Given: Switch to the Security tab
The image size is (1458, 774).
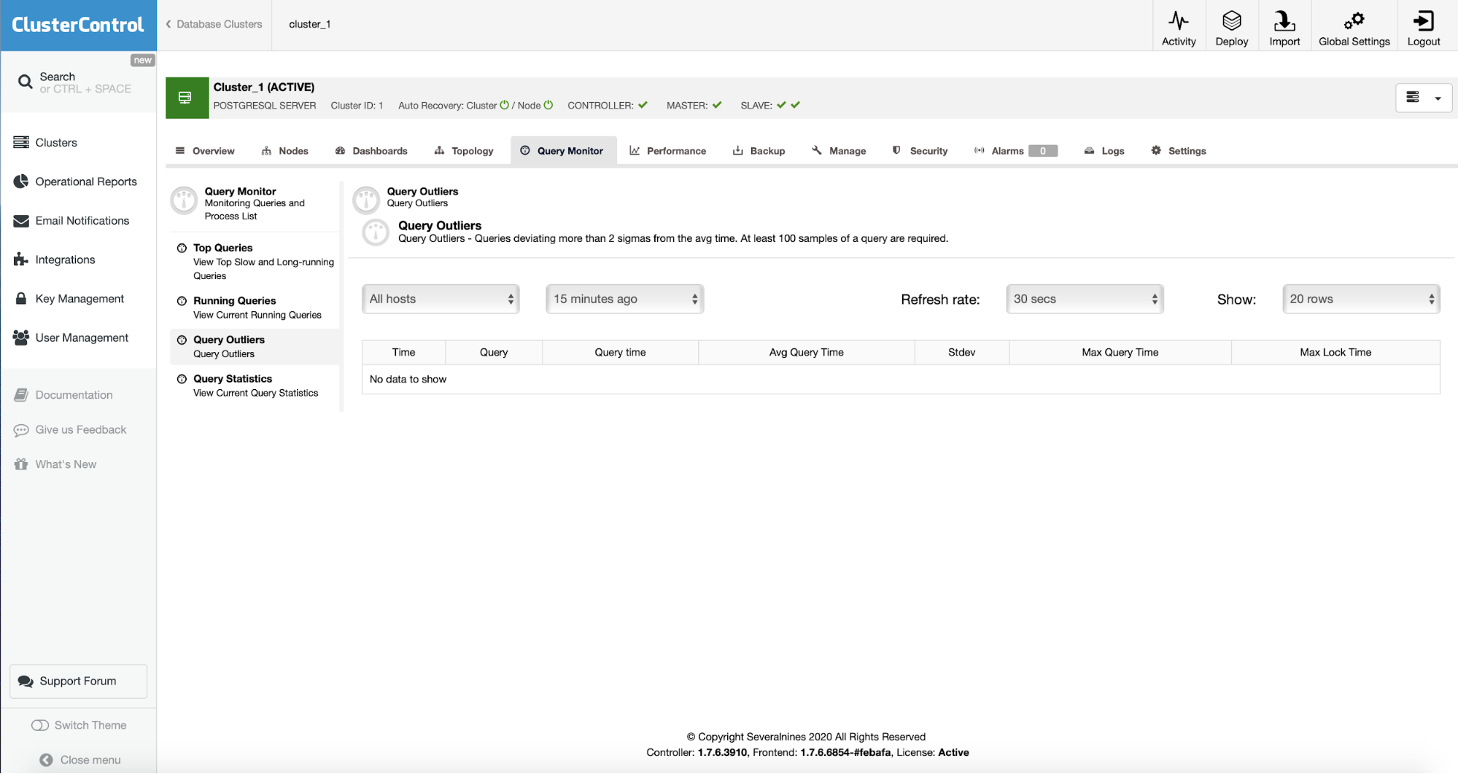Looking at the screenshot, I should point(920,151).
